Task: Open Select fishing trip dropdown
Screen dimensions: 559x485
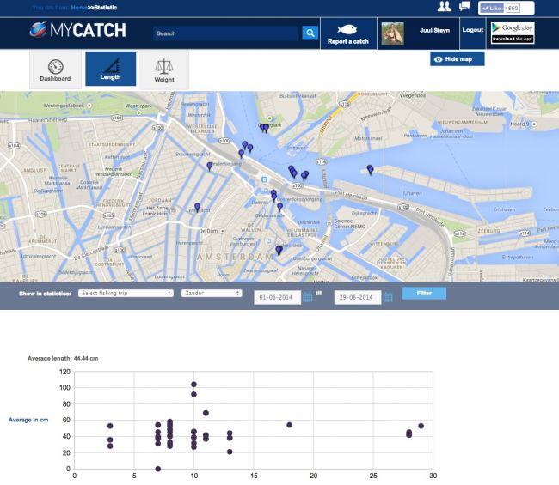Action: click(126, 294)
